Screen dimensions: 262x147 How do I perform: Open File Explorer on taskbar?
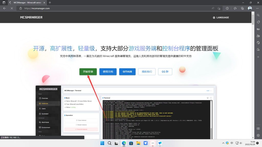[138, 143]
